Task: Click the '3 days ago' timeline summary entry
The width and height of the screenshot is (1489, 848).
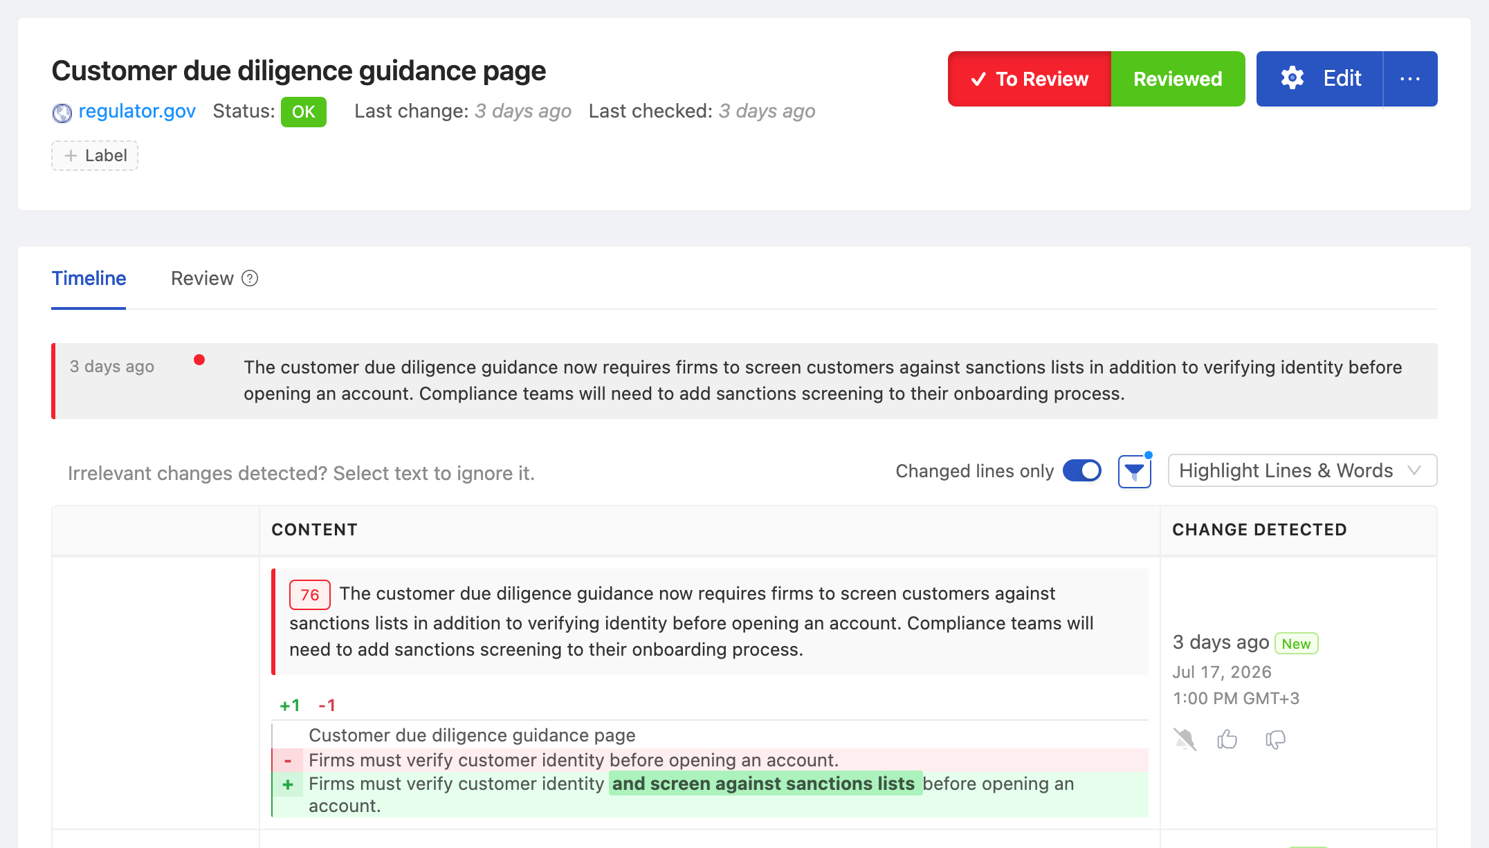Action: [x=744, y=381]
